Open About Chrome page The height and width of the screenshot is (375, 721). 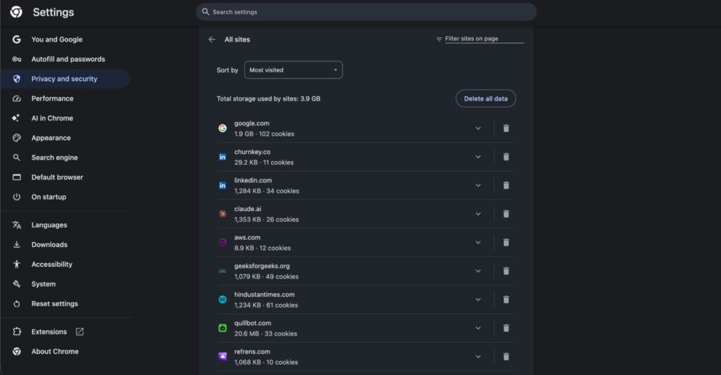(65, 352)
